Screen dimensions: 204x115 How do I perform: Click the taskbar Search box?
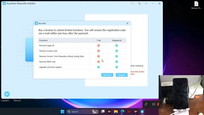click(x=83, y=111)
